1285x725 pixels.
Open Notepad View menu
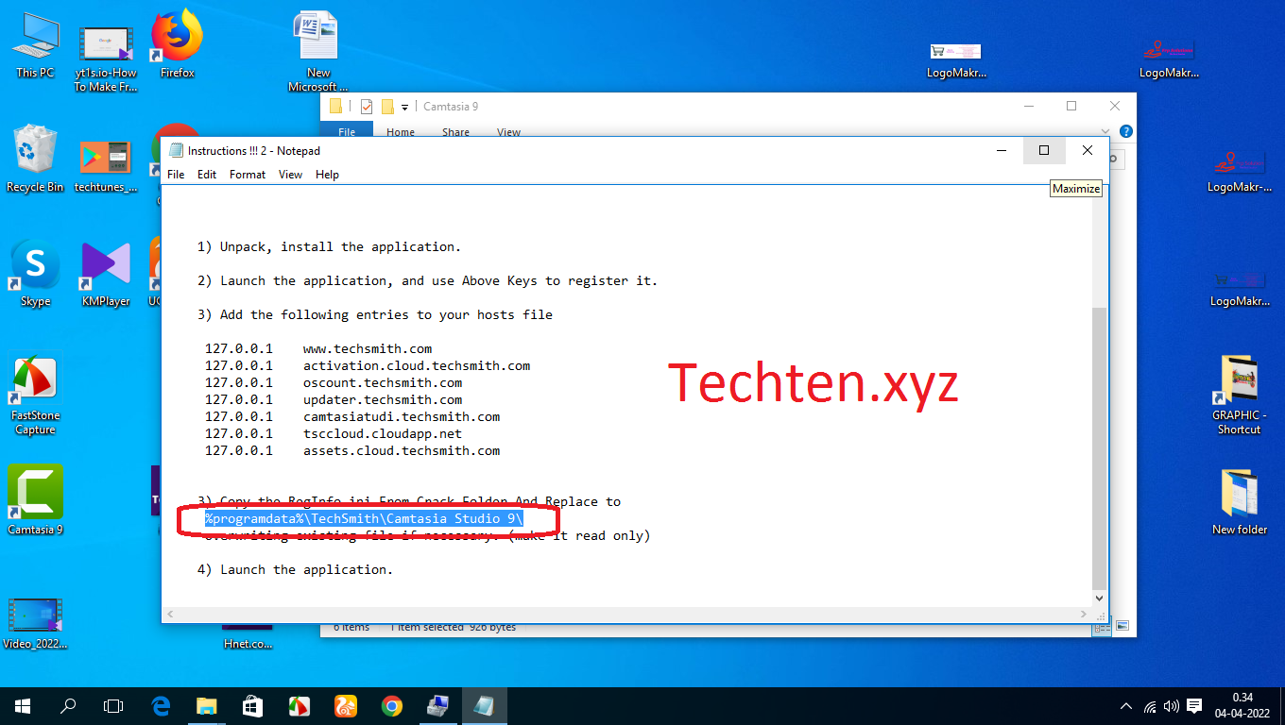[x=290, y=175]
